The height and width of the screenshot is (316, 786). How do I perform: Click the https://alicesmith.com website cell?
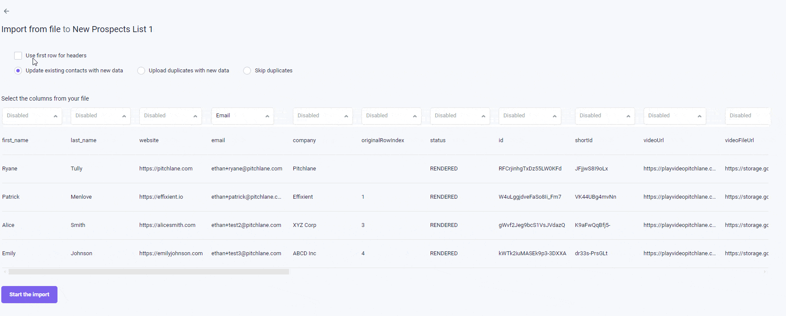(167, 225)
